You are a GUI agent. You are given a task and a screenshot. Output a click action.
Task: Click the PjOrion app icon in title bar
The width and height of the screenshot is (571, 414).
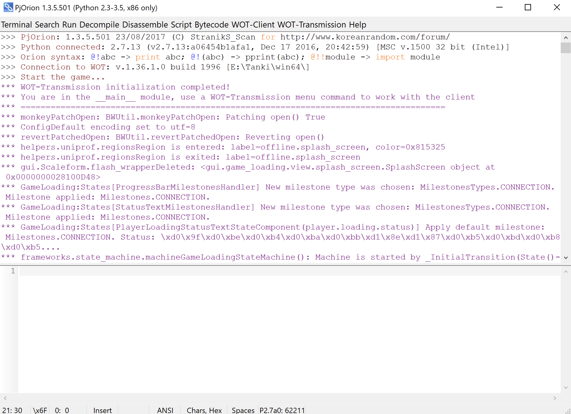click(x=8, y=8)
